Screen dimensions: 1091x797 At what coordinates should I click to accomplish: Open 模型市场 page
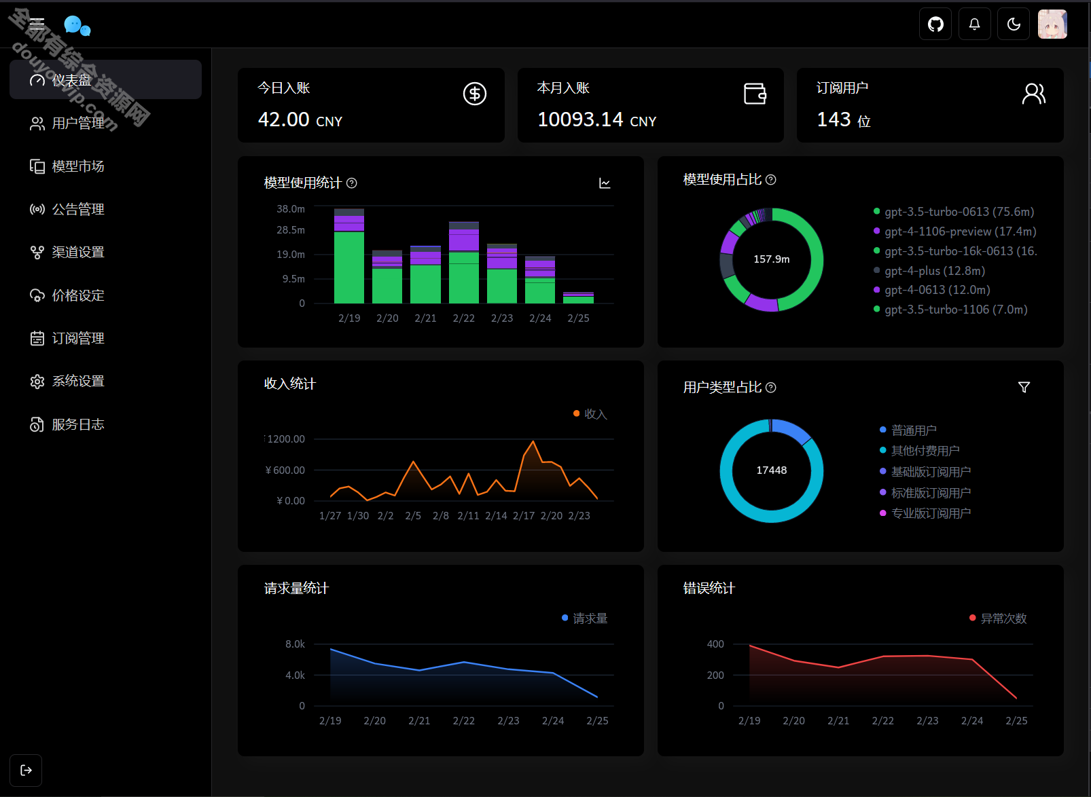coord(105,166)
